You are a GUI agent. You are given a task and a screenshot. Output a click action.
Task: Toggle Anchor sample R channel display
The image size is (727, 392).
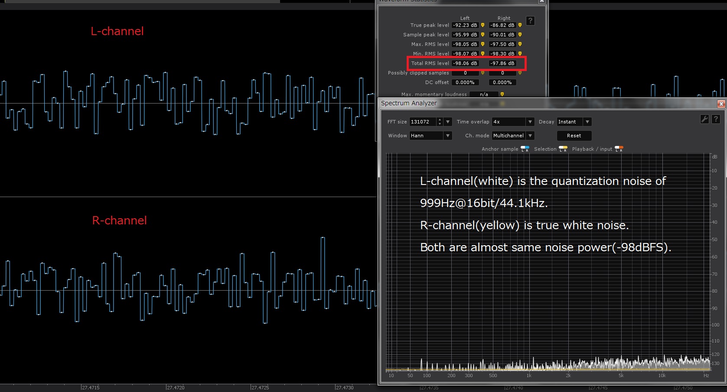click(x=527, y=149)
